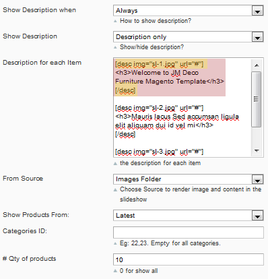Screen dimensions: 268x279
Task: Click the 'From Source' label
Action: click(x=23, y=179)
